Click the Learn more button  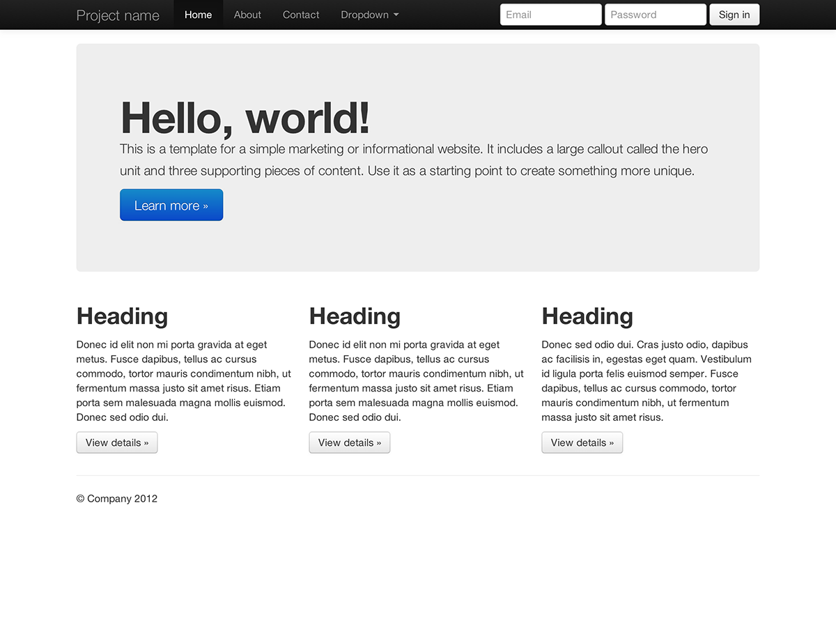pyautogui.click(x=171, y=205)
